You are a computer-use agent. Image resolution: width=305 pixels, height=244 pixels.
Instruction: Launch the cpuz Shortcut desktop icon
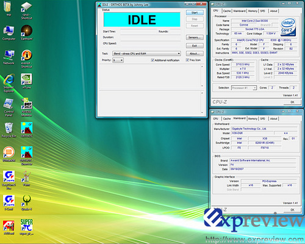coord(26,10)
